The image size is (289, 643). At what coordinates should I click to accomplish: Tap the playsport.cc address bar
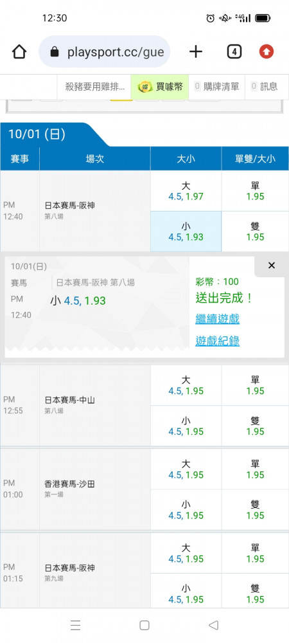[x=105, y=51]
